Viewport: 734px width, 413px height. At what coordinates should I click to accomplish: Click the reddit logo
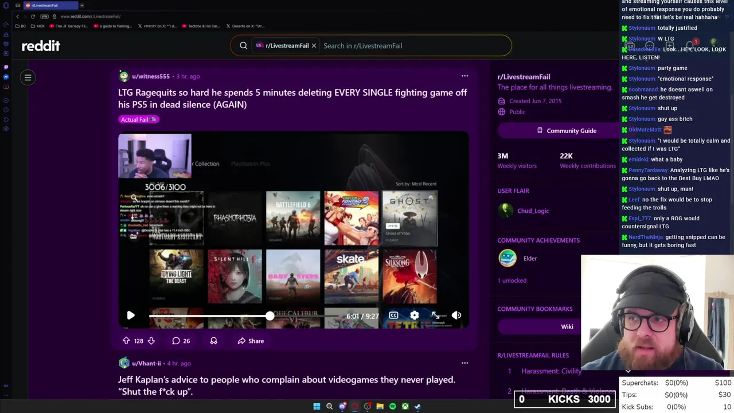pyautogui.click(x=41, y=46)
